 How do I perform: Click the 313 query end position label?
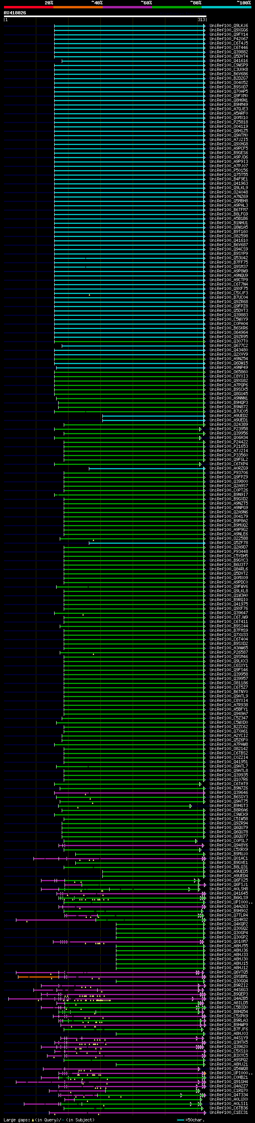coord(201,20)
